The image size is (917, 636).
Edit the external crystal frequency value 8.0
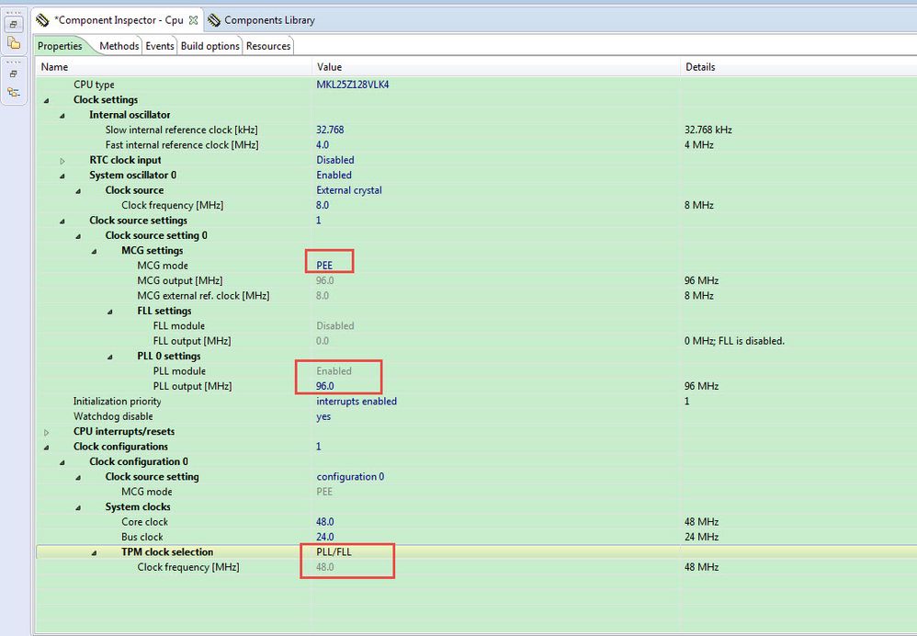click(x=323, y=205)
